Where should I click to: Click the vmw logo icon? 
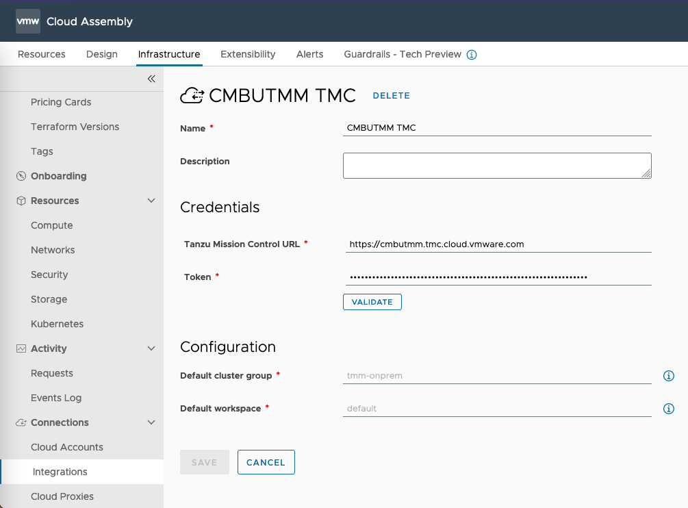point(27,21)
